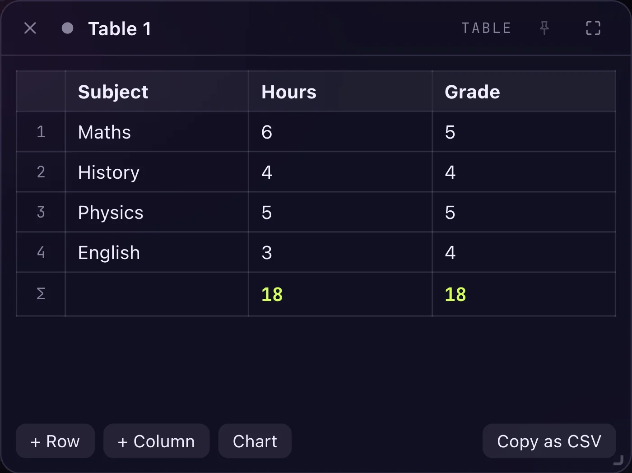
Task: Click the Grade value for History
Action: coord(524,172)
